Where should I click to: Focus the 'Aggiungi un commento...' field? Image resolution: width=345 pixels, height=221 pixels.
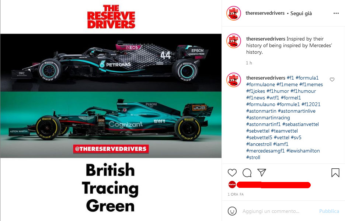click(x=279, y=211)
